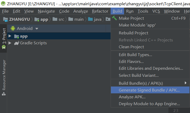The height and width of the screenshot is (113, 190).
Task: Open Edit Build Types dialog
Action: 150,55
